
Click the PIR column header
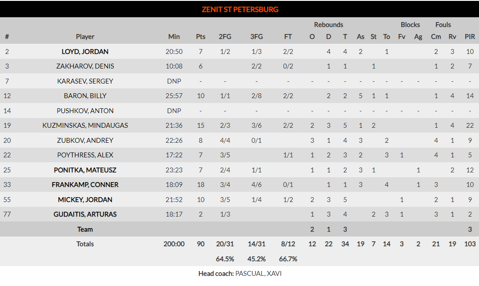pyautogui.click(x=470, y=37)
